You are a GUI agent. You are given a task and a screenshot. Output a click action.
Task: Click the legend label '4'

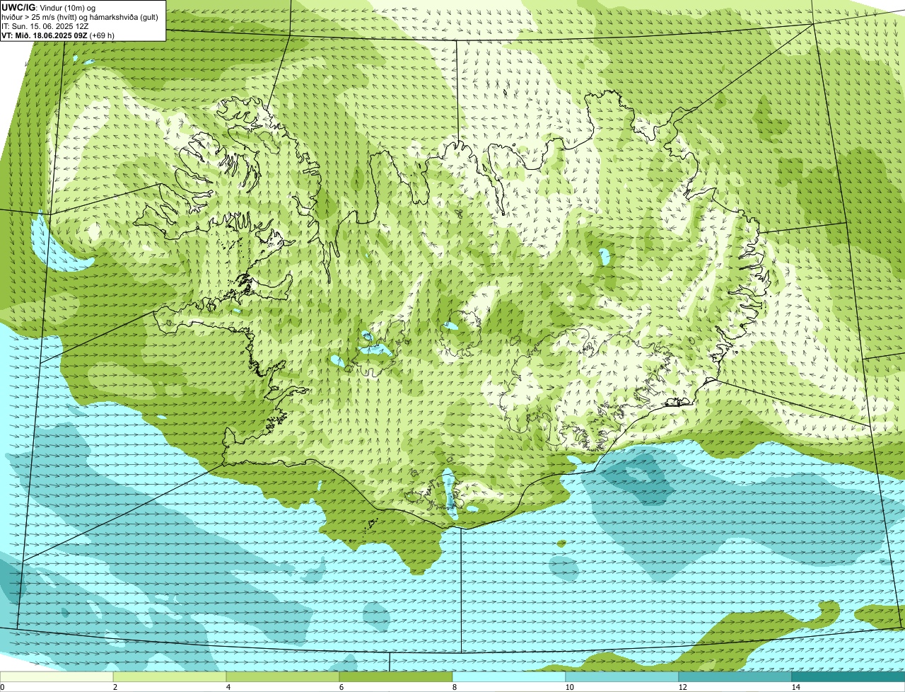[228, 687]
